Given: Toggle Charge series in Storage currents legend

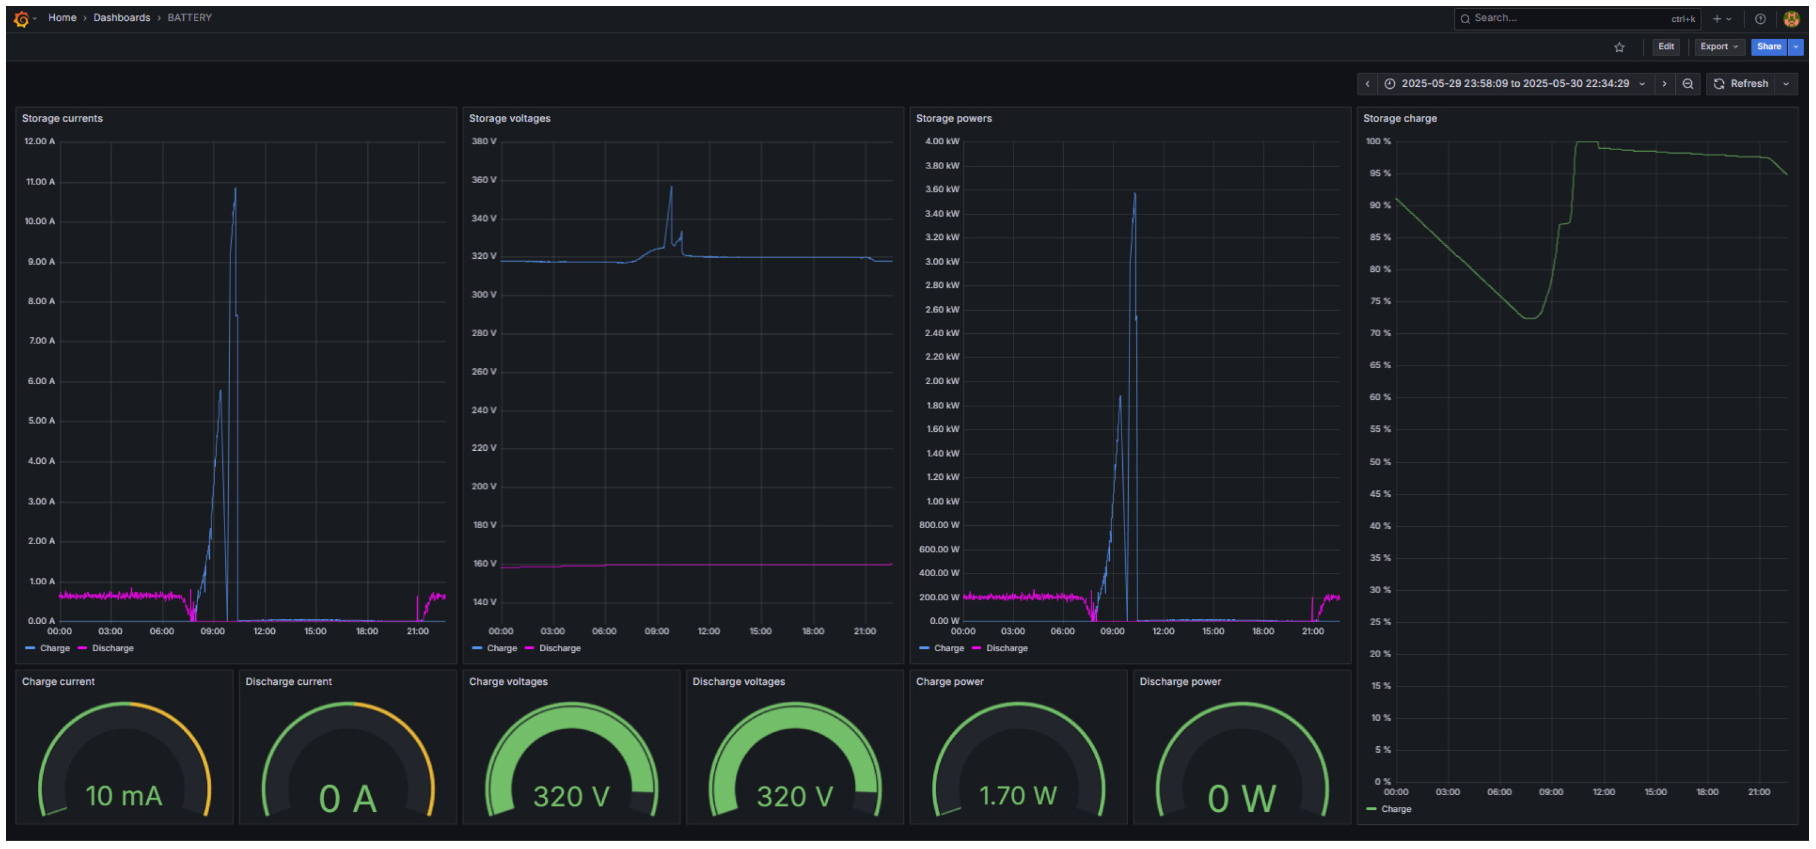Looking at the screenshot, I should (x=54, y=648).
